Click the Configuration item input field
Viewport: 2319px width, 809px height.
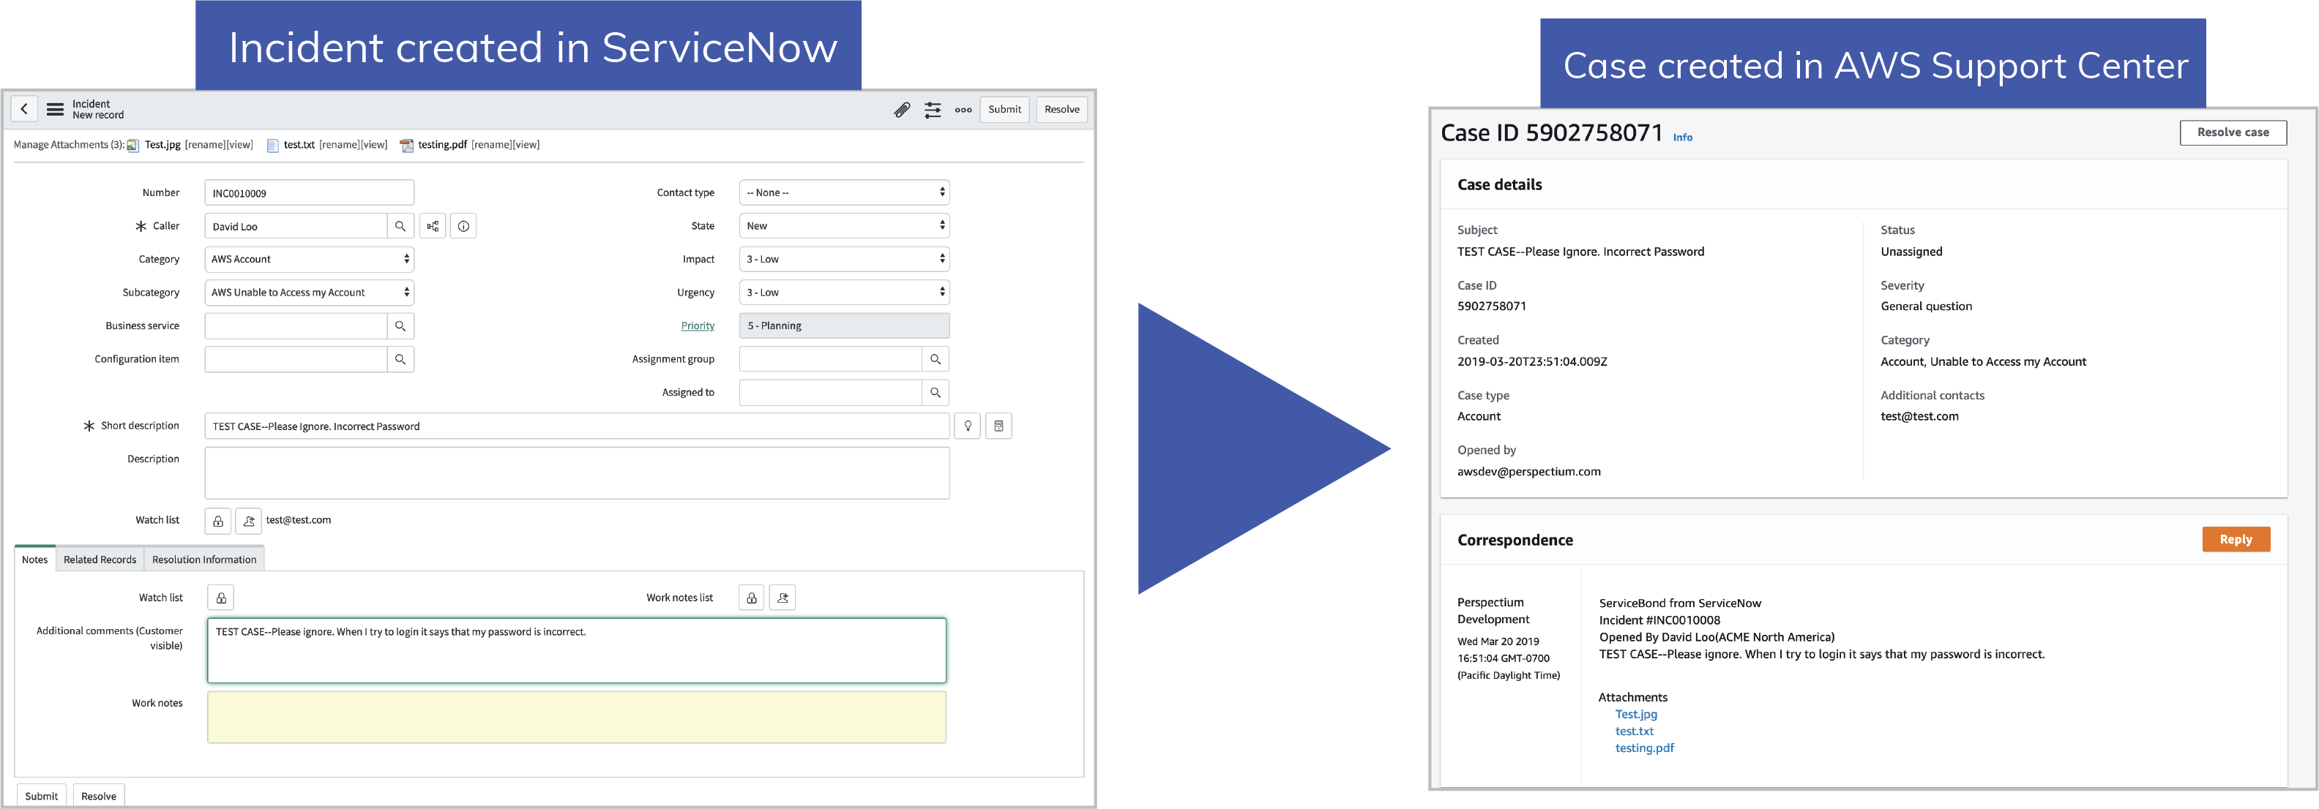[296, 359]
